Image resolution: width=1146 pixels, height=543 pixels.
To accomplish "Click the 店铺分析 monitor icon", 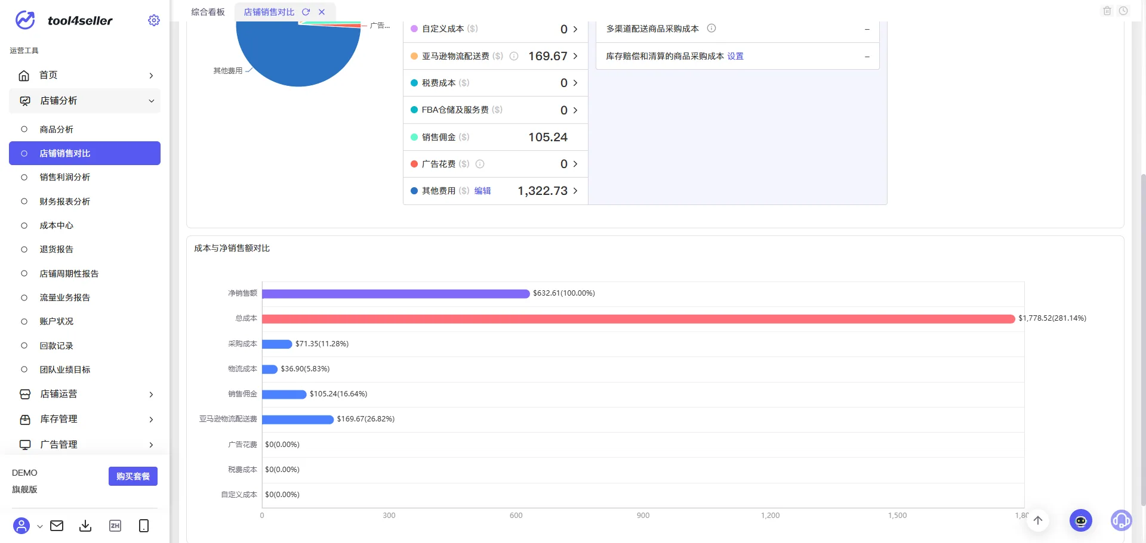I will click(x=25, y=101).
